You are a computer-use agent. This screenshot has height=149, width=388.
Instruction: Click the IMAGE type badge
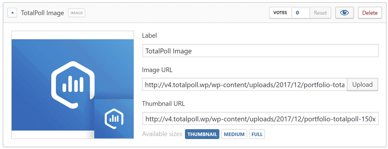pyautogui.click(x=77, y=13)
